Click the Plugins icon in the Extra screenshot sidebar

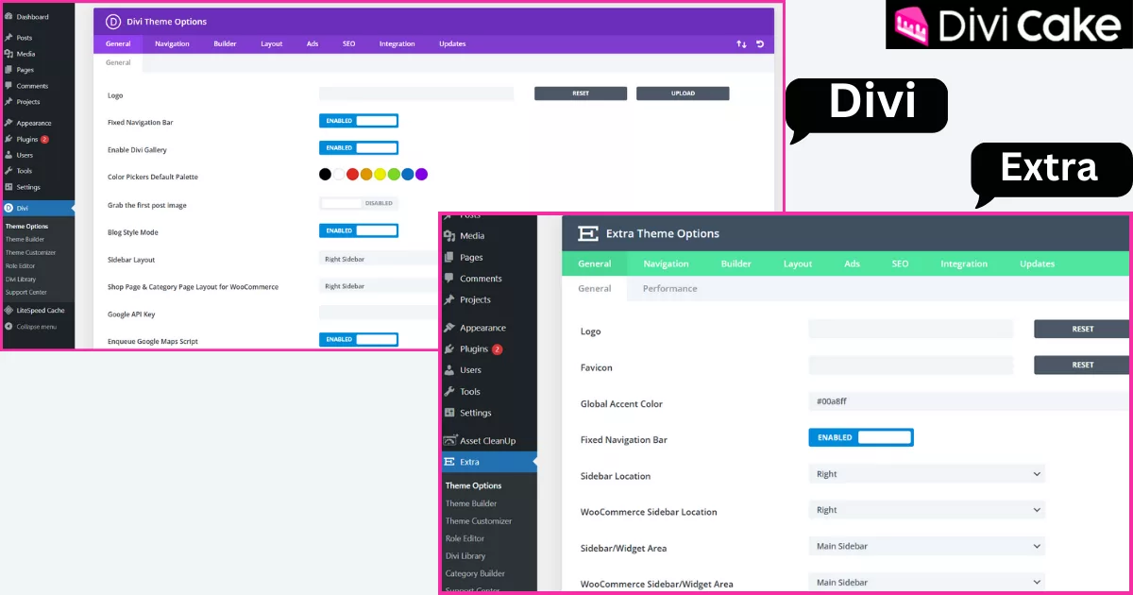[449, 348]
